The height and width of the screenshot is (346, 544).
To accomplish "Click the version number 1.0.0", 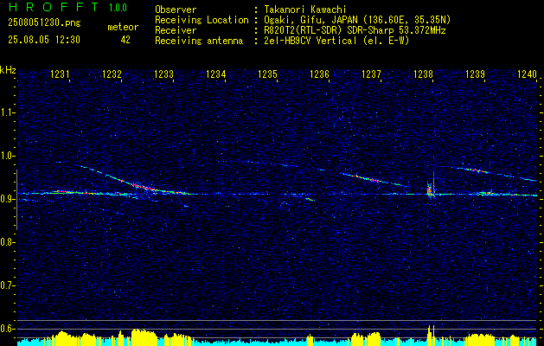I will [118, 8].
